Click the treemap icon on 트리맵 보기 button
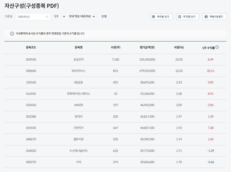This screenshot has width=231, height=172. coord(179,16)
